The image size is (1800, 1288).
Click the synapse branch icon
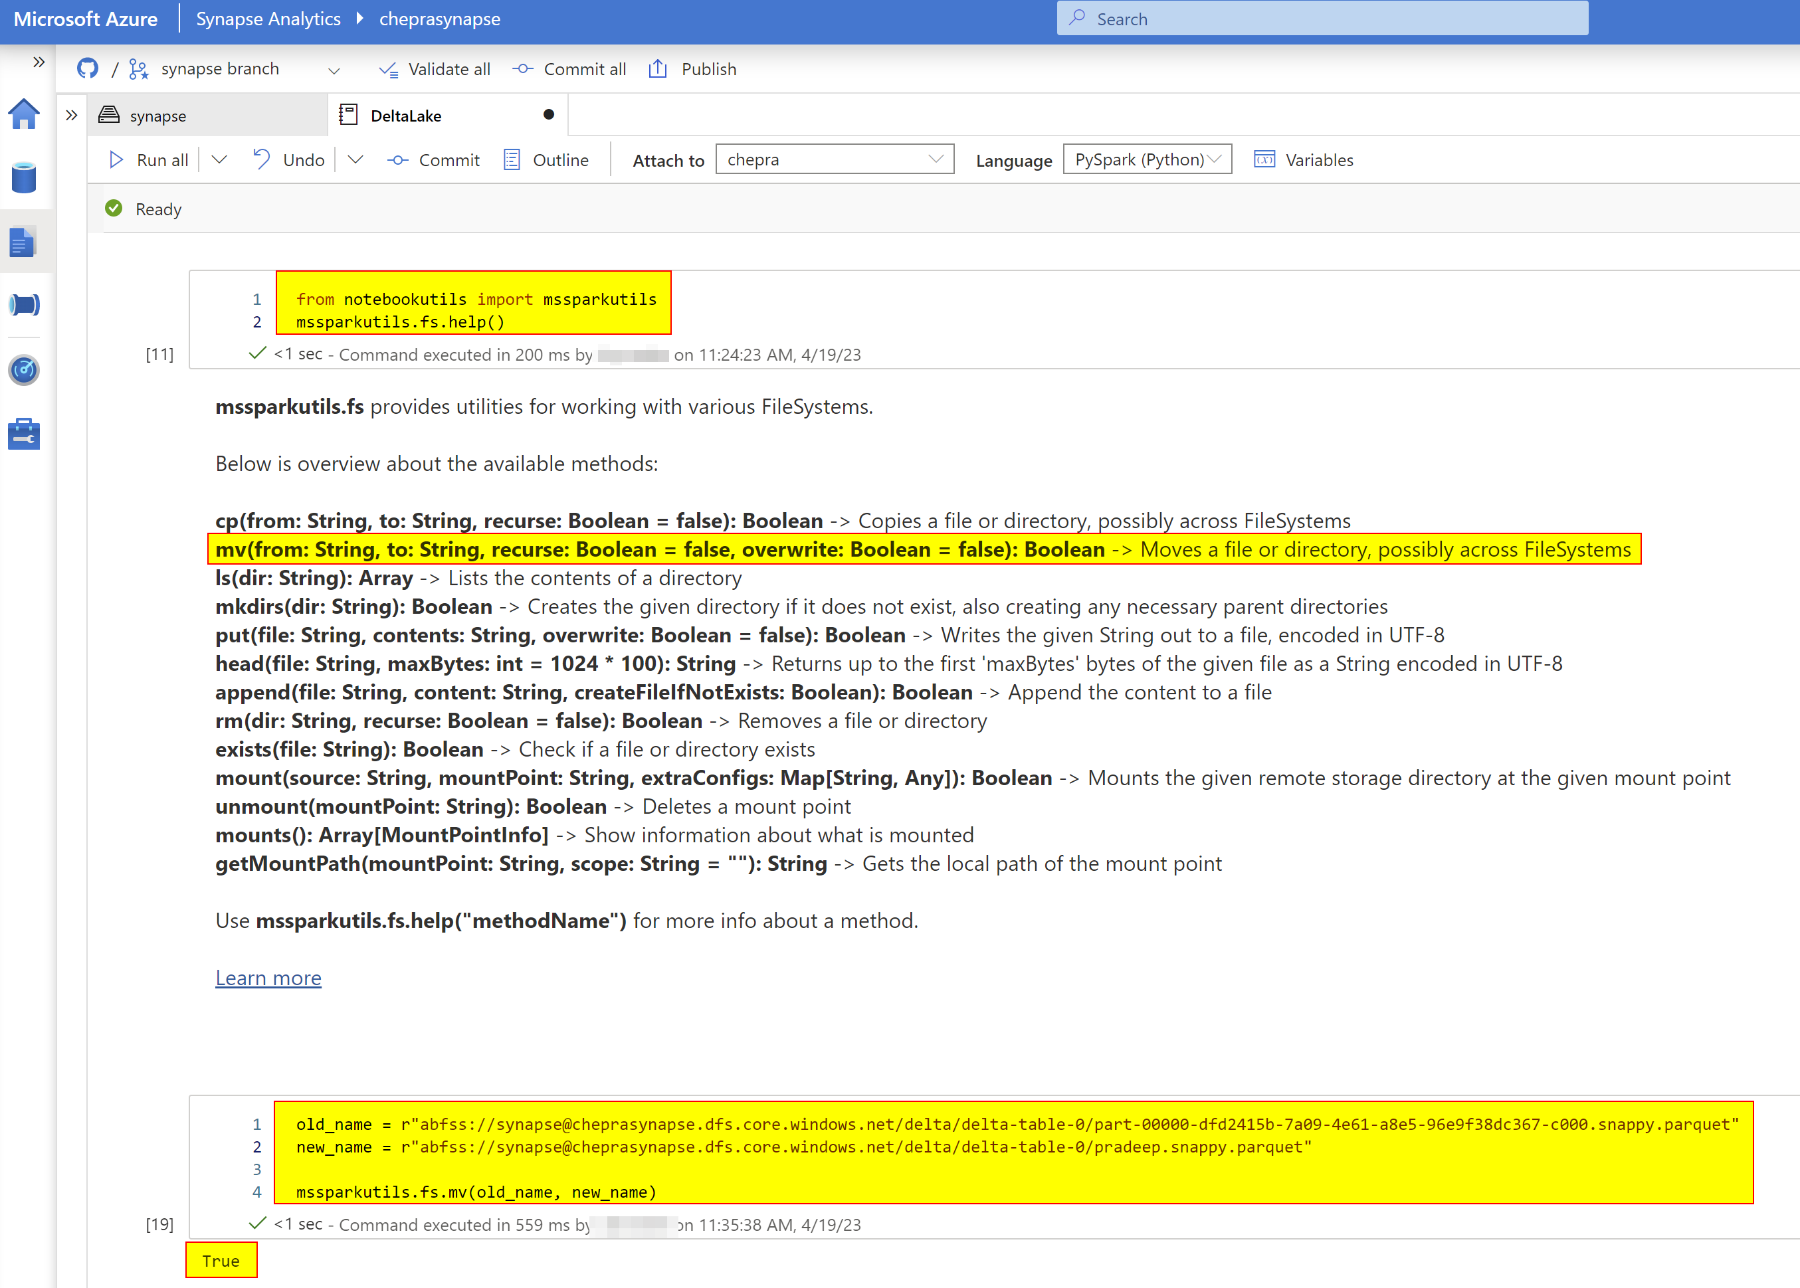pyautogui.click(x=139, y=70)
